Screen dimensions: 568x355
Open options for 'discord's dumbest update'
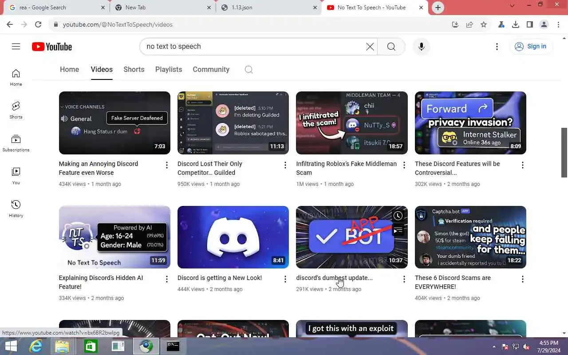404,279
